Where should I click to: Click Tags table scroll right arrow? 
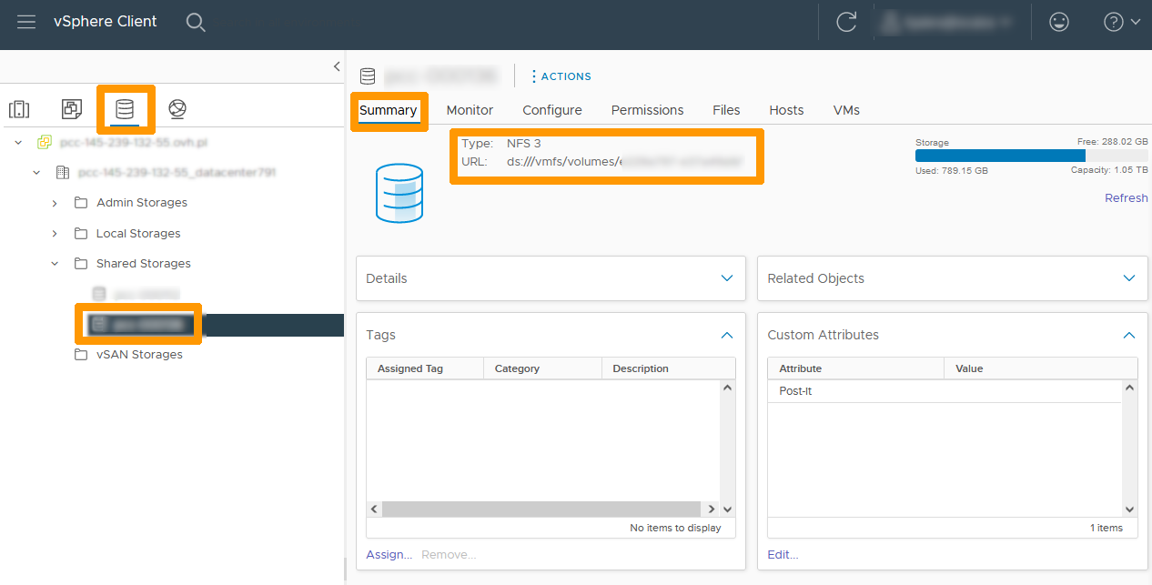click(x=712, y=509)
